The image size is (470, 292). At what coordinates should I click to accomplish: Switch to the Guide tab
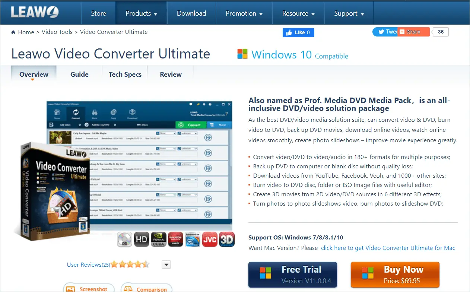pyautogui.click(x=79, y=74)
